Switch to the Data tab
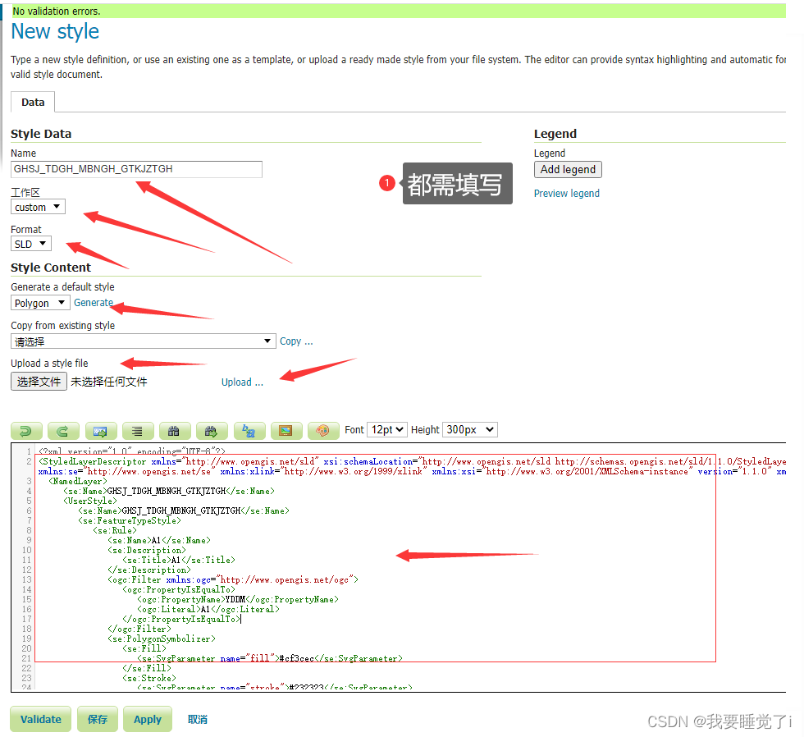This screenshot has width=804, height=737. [x=32, y=102]
